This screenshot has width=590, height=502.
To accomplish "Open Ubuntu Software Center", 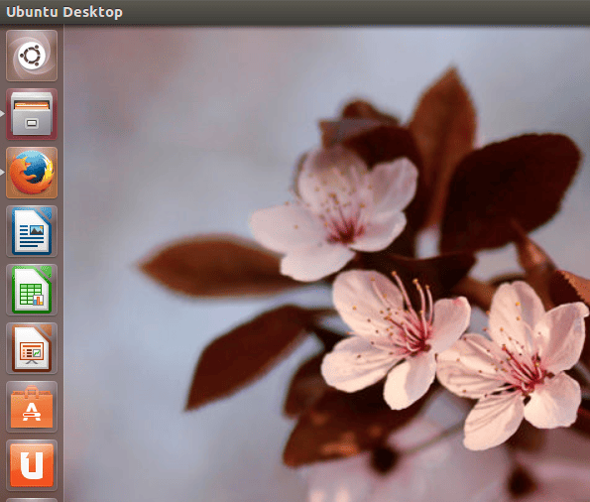I will pyautogui.click(x=32, y=407).
